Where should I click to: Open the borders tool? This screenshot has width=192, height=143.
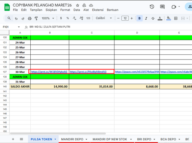click(176, 18)
